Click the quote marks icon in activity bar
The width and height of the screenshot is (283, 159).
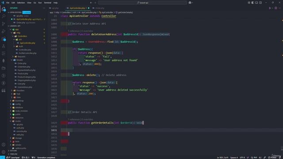4,91
